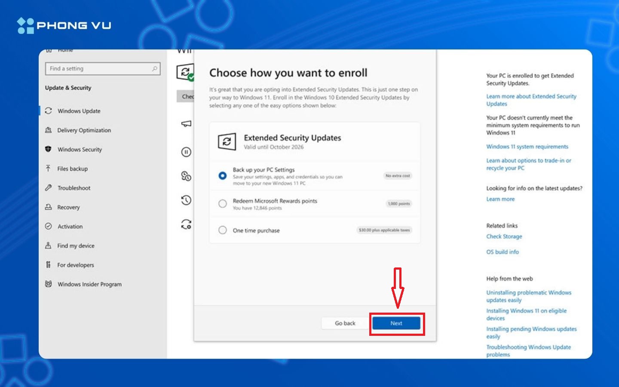This screenshot has width=619, height=387.
Task: Click the change active hours icon
Action: click(186, 176)
